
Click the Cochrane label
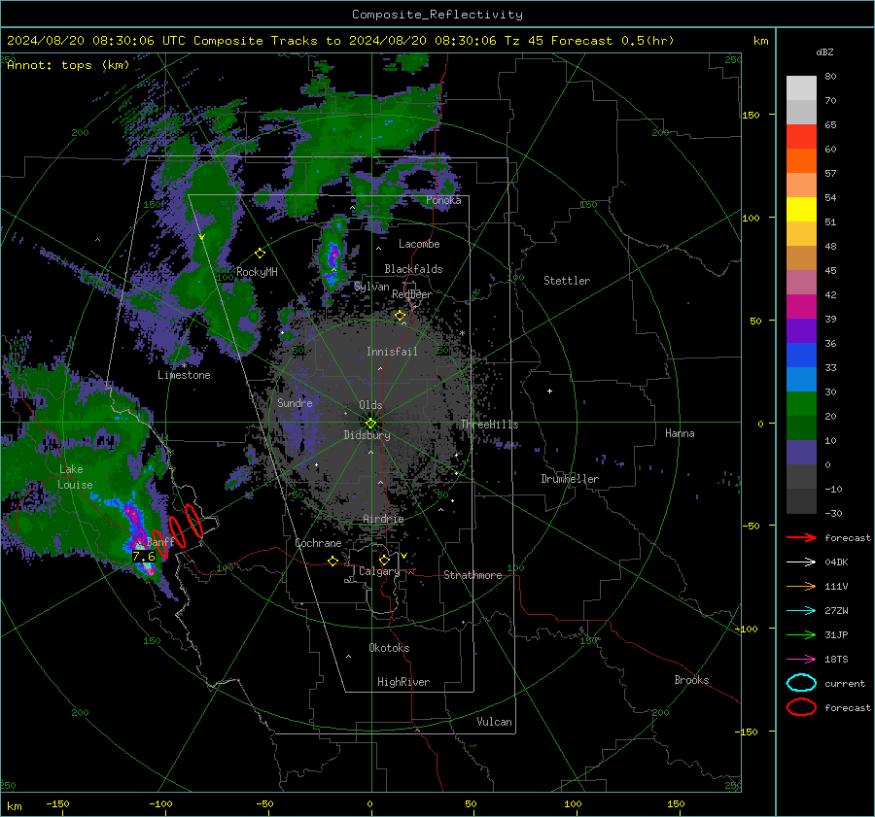pos(318,543)
